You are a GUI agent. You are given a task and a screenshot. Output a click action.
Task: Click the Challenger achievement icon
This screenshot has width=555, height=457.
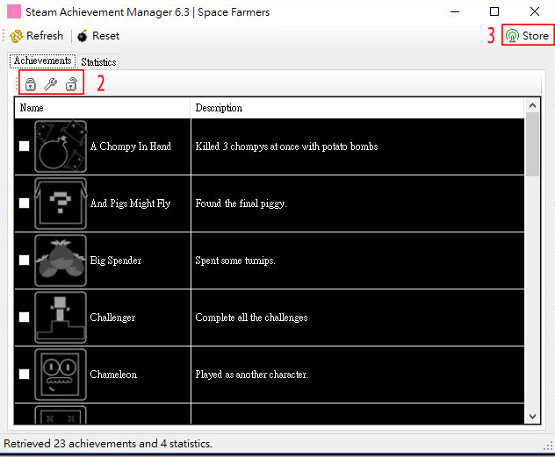tap(61, 318)
